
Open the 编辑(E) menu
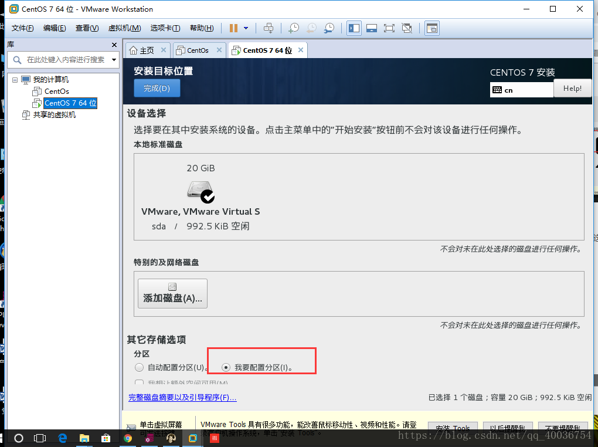pos(55,28)
